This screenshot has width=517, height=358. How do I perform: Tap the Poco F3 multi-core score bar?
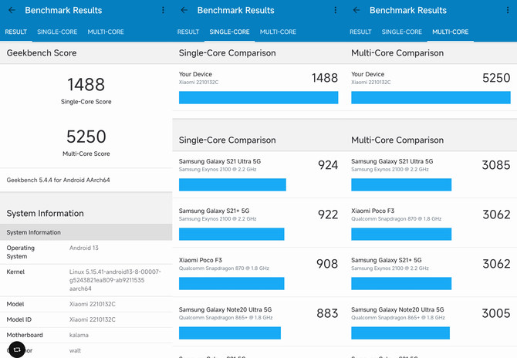point(401,234)
